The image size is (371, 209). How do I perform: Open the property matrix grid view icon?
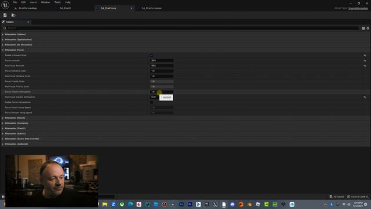[x=363, y=28]
